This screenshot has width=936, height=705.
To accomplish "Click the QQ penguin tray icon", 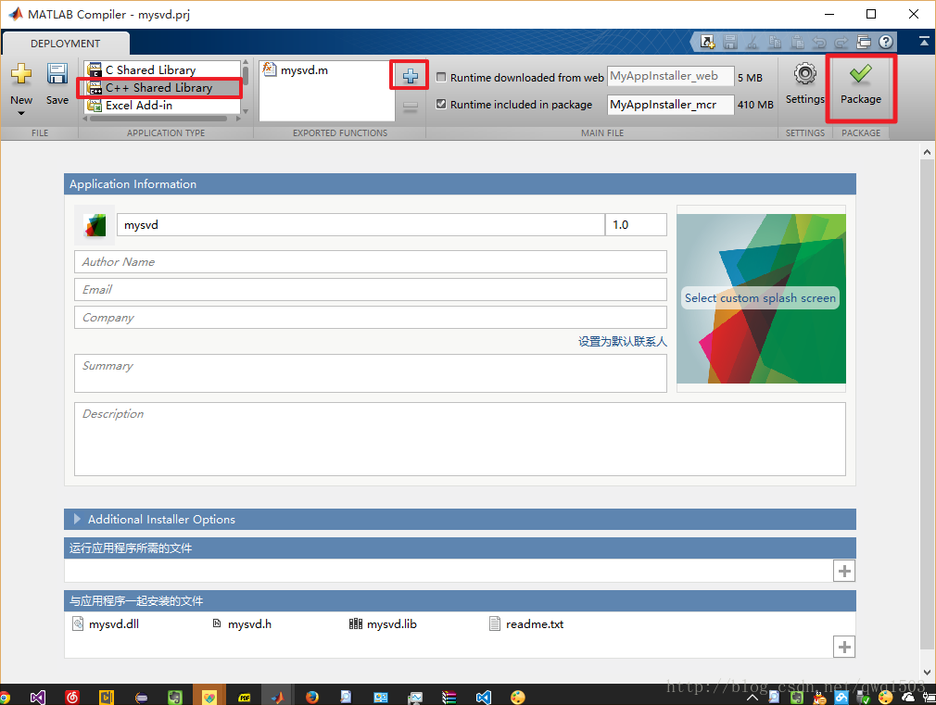I will 819,697.
